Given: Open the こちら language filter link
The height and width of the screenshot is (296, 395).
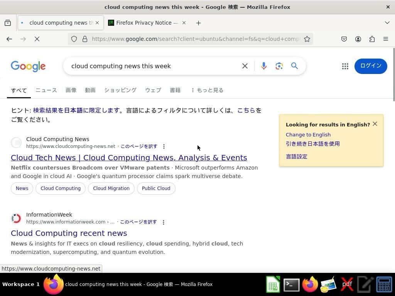Looking at the screenshot, I should [246, 110].
